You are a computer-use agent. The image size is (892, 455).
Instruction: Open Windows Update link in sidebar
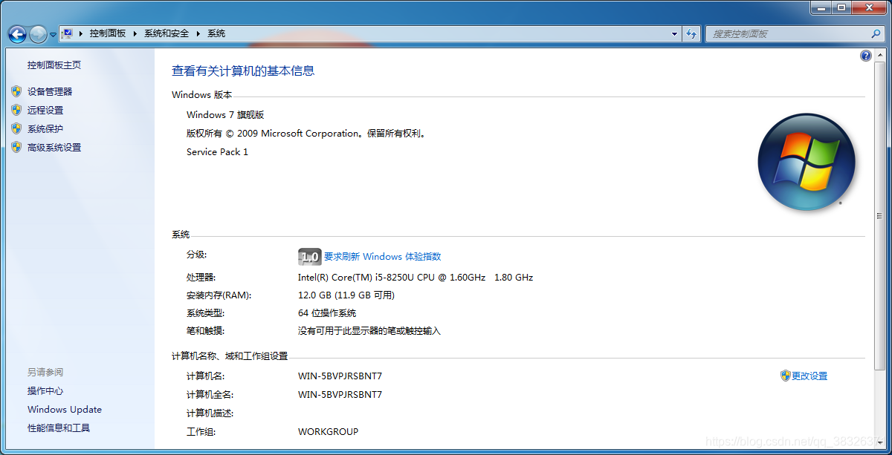pos(65,410)
